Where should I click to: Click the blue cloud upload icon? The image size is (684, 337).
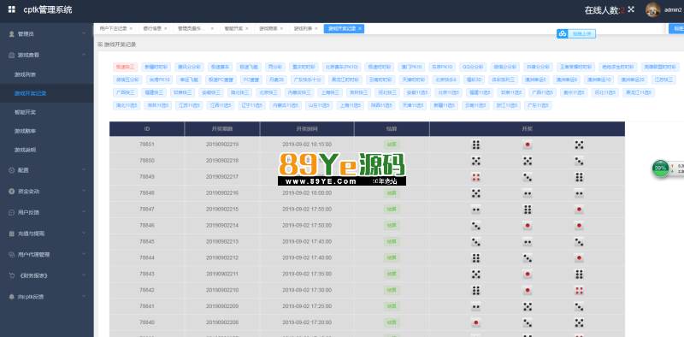point(562,33)
